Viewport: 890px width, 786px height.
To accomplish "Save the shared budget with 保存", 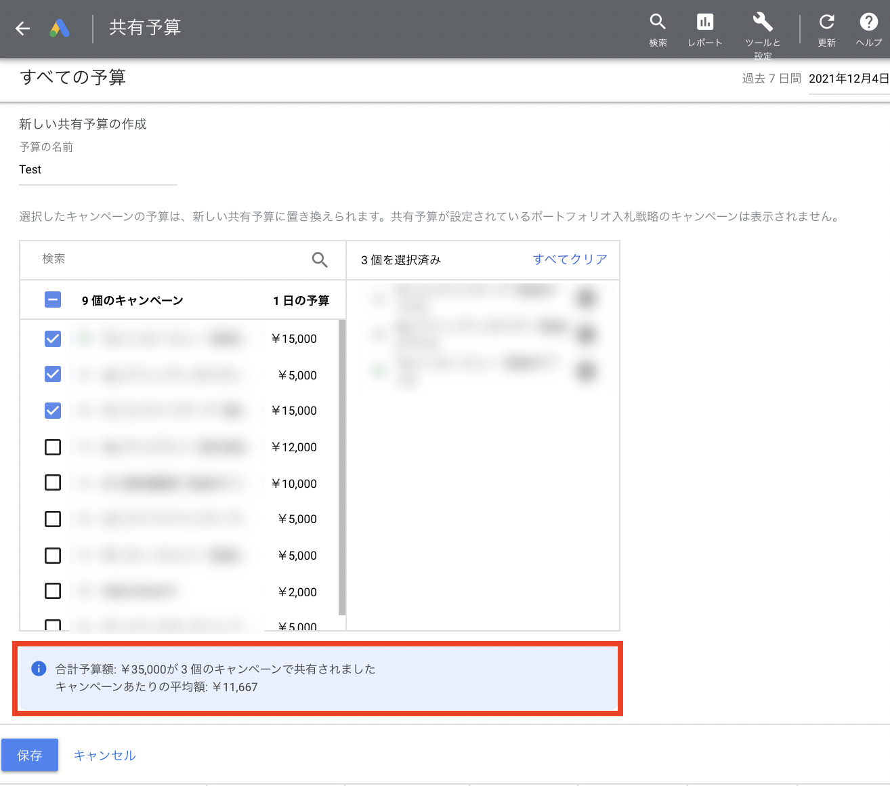I will [30, 754].
